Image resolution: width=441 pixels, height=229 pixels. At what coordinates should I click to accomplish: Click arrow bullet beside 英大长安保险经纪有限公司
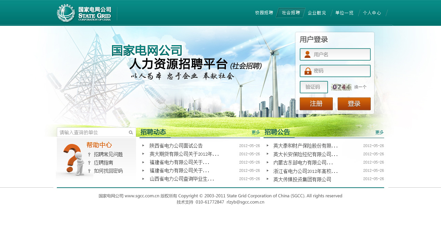point(268,154)
